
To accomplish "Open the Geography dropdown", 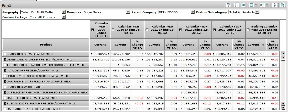I will 63,12.
